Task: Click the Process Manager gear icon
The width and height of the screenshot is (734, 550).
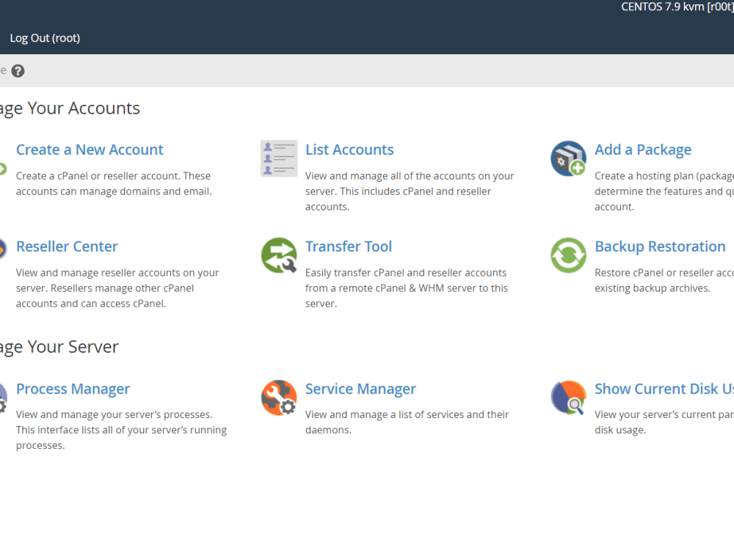Action: pyautogui.click(x=2, y=397)
